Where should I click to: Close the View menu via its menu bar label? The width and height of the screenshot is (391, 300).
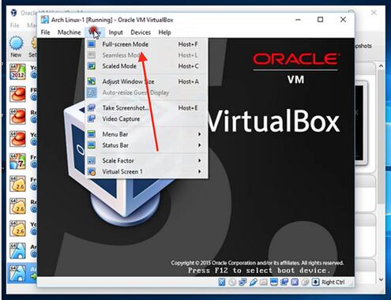(95, 32)
